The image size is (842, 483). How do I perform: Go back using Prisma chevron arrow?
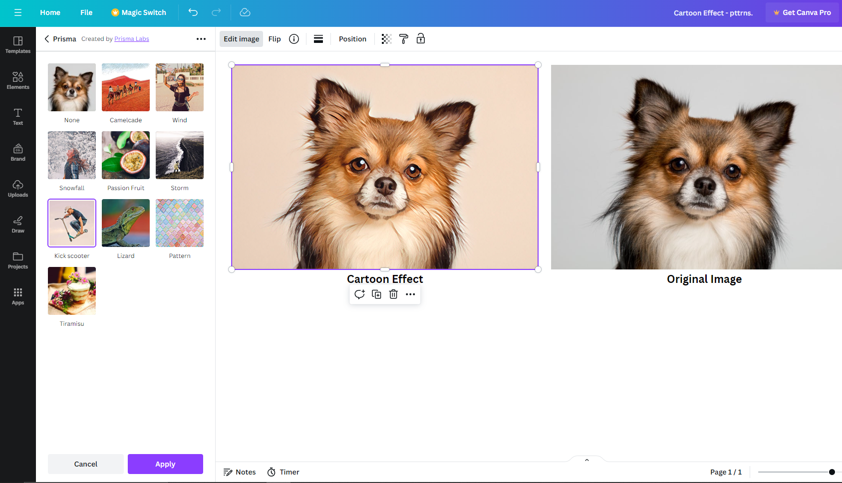pos(47,39)
